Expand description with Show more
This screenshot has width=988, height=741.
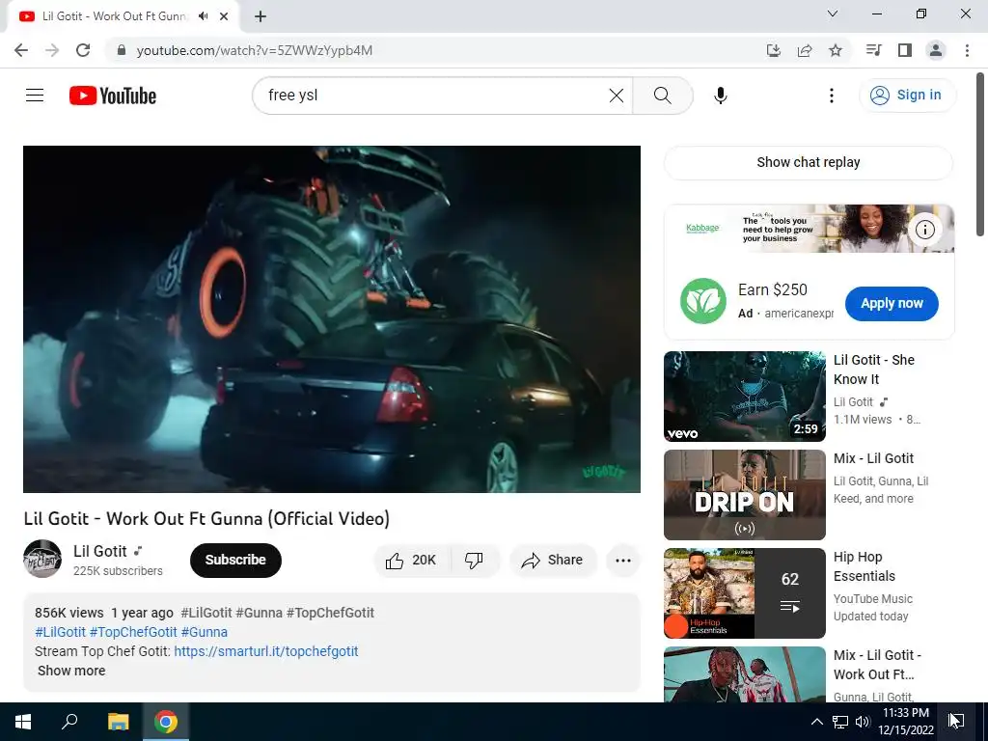(x=71, y=671)
